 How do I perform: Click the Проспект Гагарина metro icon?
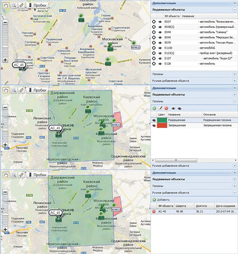(46, 70)
